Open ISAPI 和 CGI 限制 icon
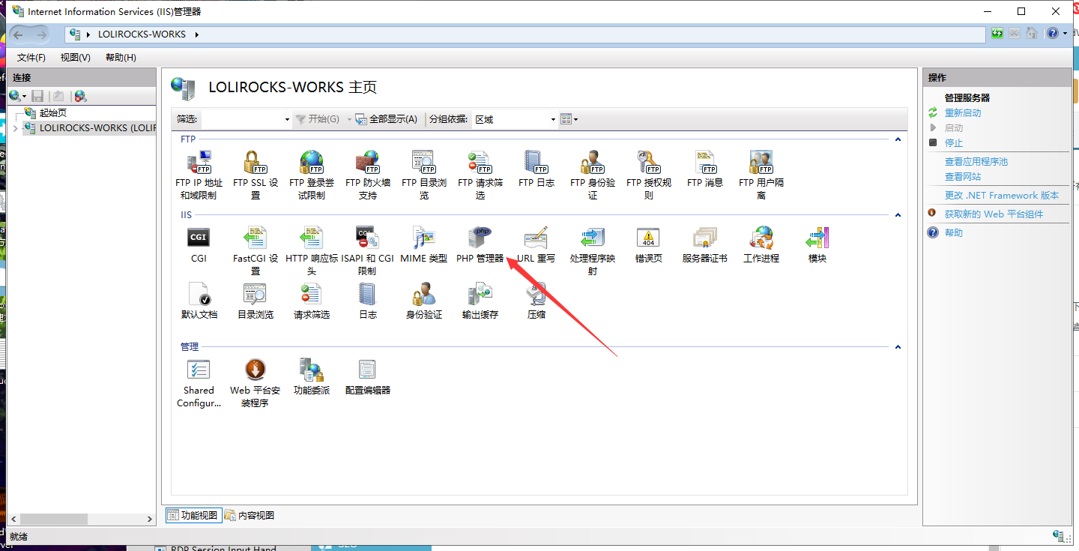This screenshot has width=1079, height=551. [x=367, y=250]
